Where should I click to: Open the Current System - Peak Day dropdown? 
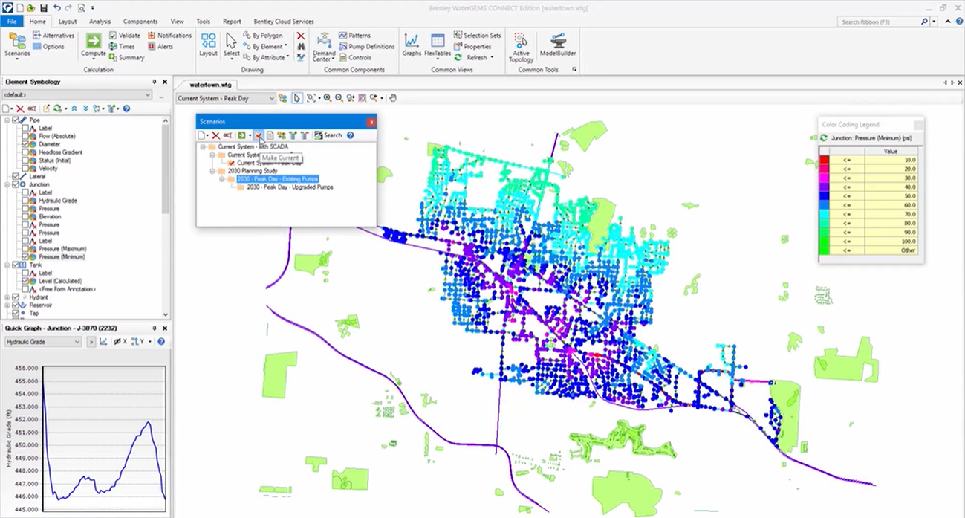[271, 98]
